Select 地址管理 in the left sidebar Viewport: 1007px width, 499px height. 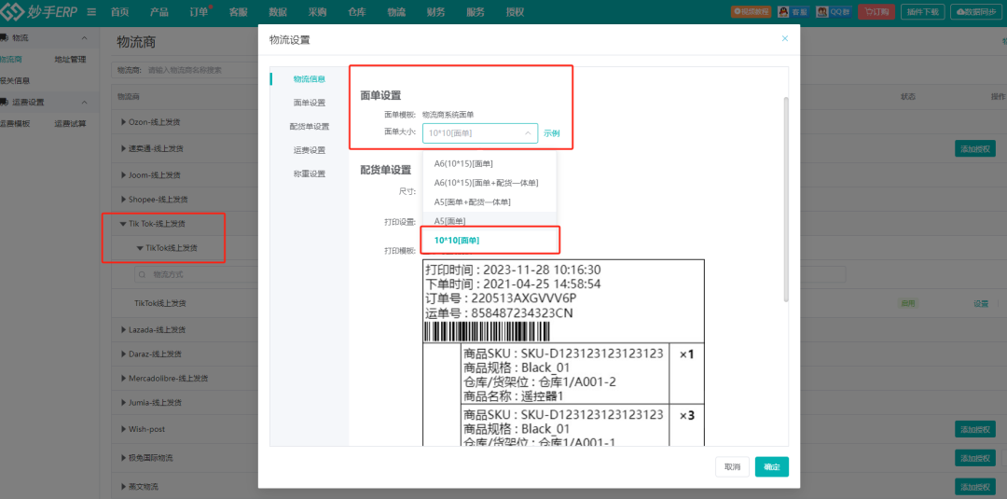(70, 59)
